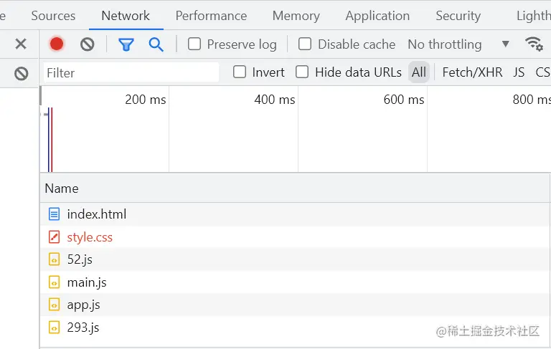551x349 pixels.
Task: Close the side drawer with X icon
Action: 21,44
